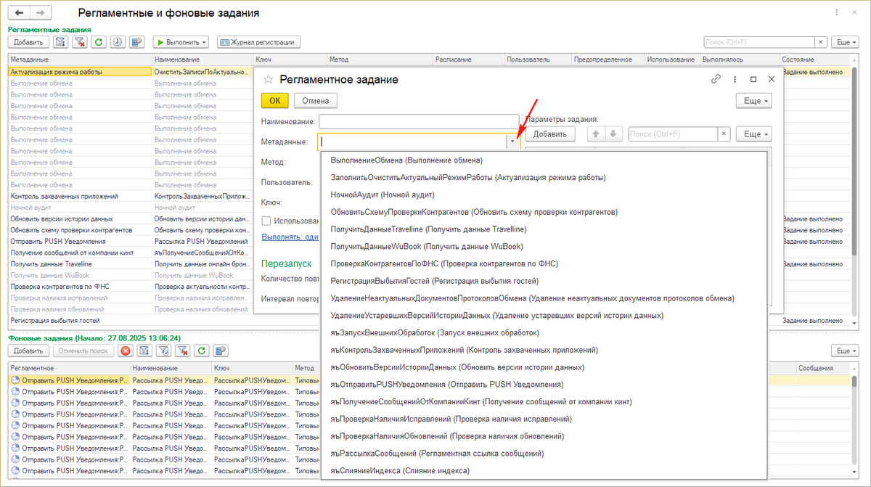Move parameter down with the down arrow button

(613, 134)
